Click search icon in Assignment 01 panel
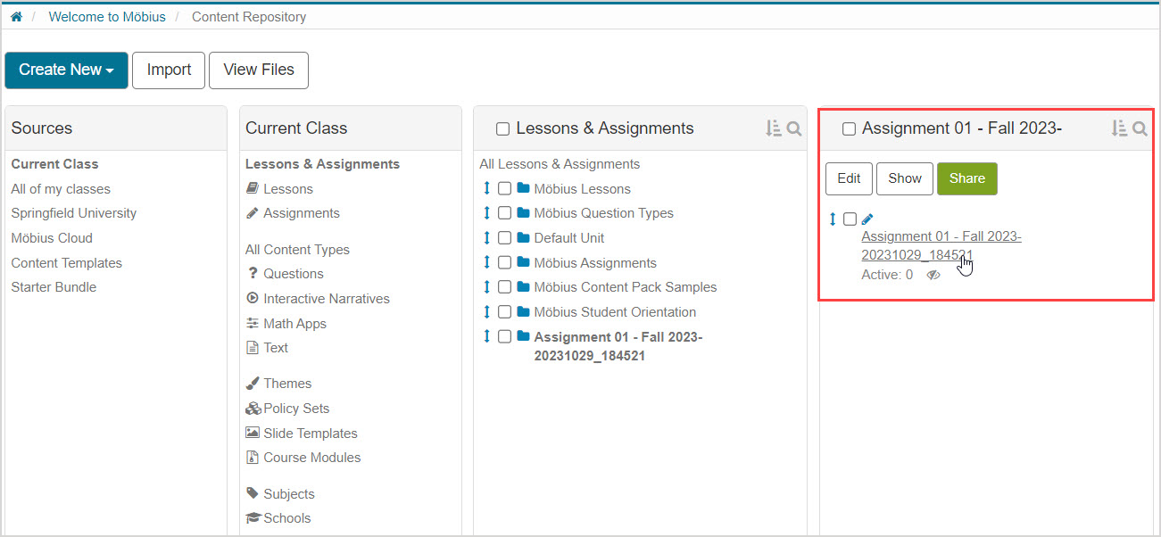Screen dimensions: 1161x537 click(1140, 129)
